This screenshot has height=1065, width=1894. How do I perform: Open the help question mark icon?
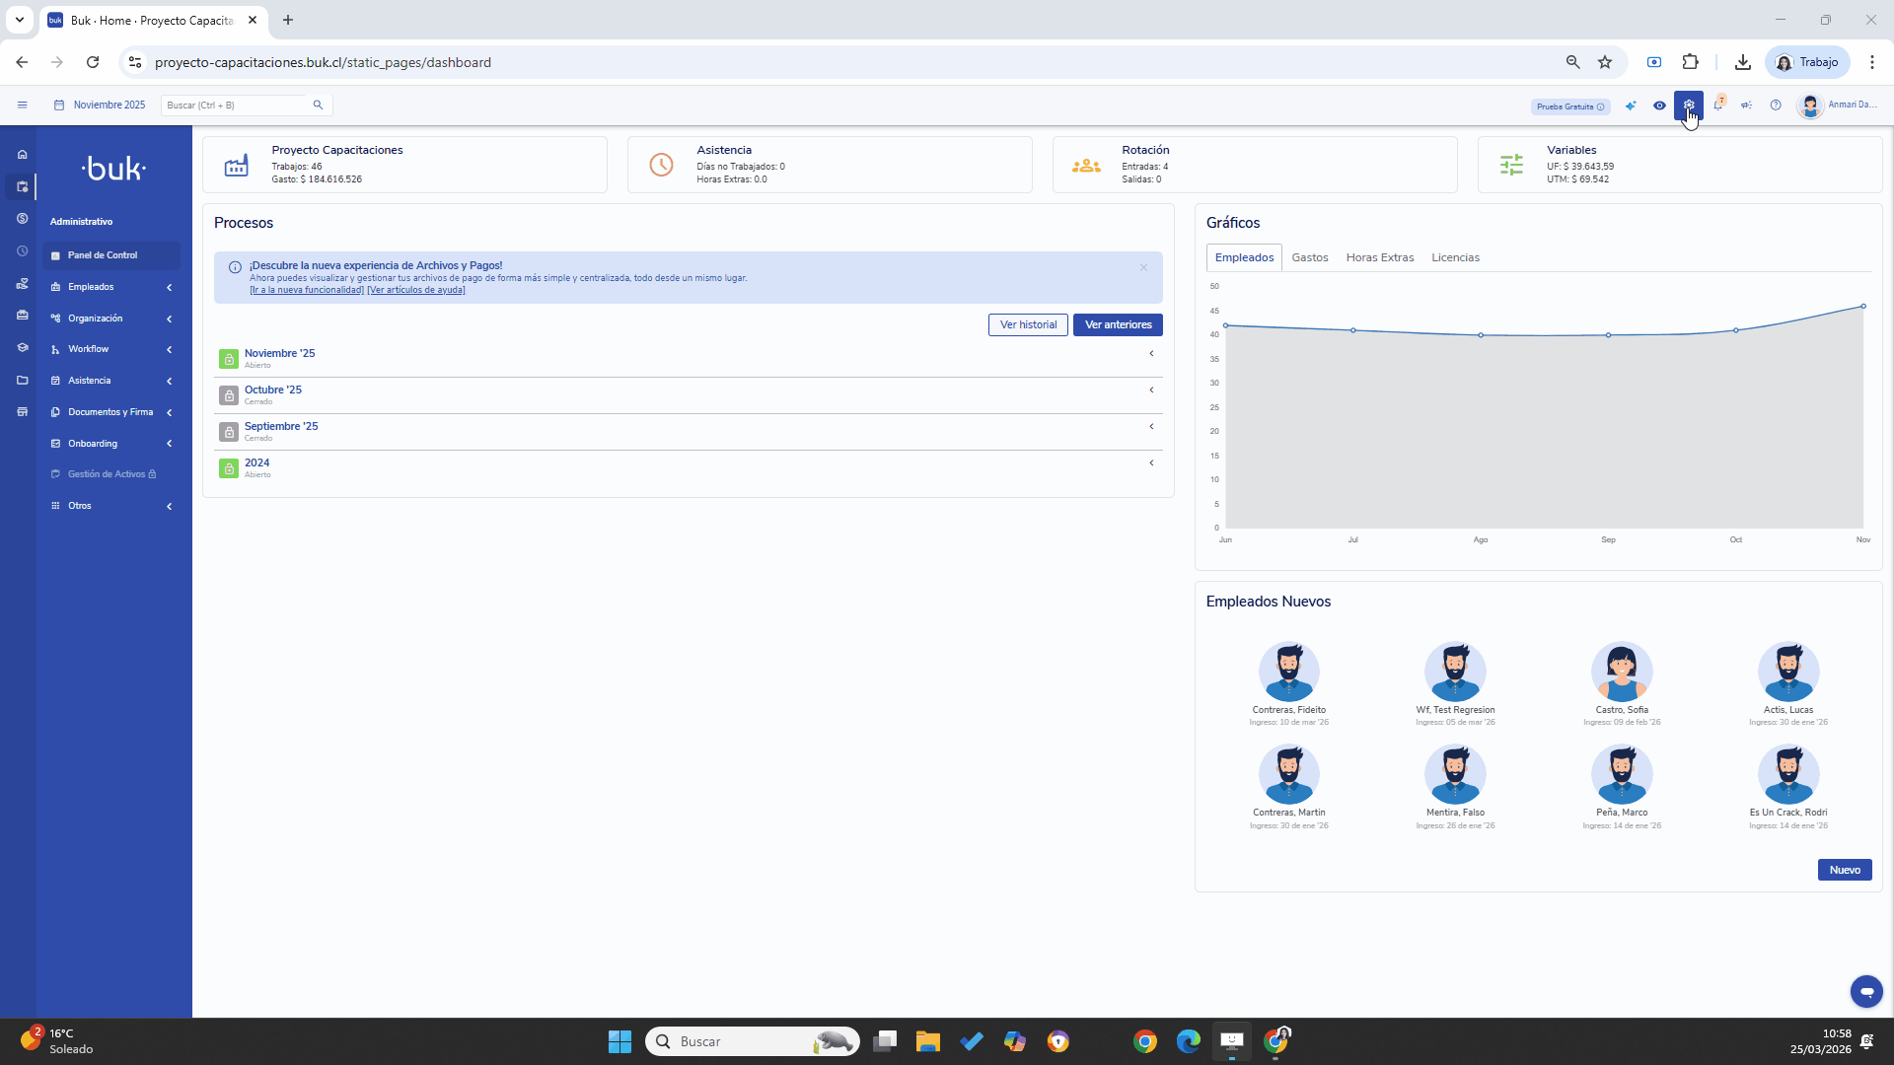pos(1776,106)
